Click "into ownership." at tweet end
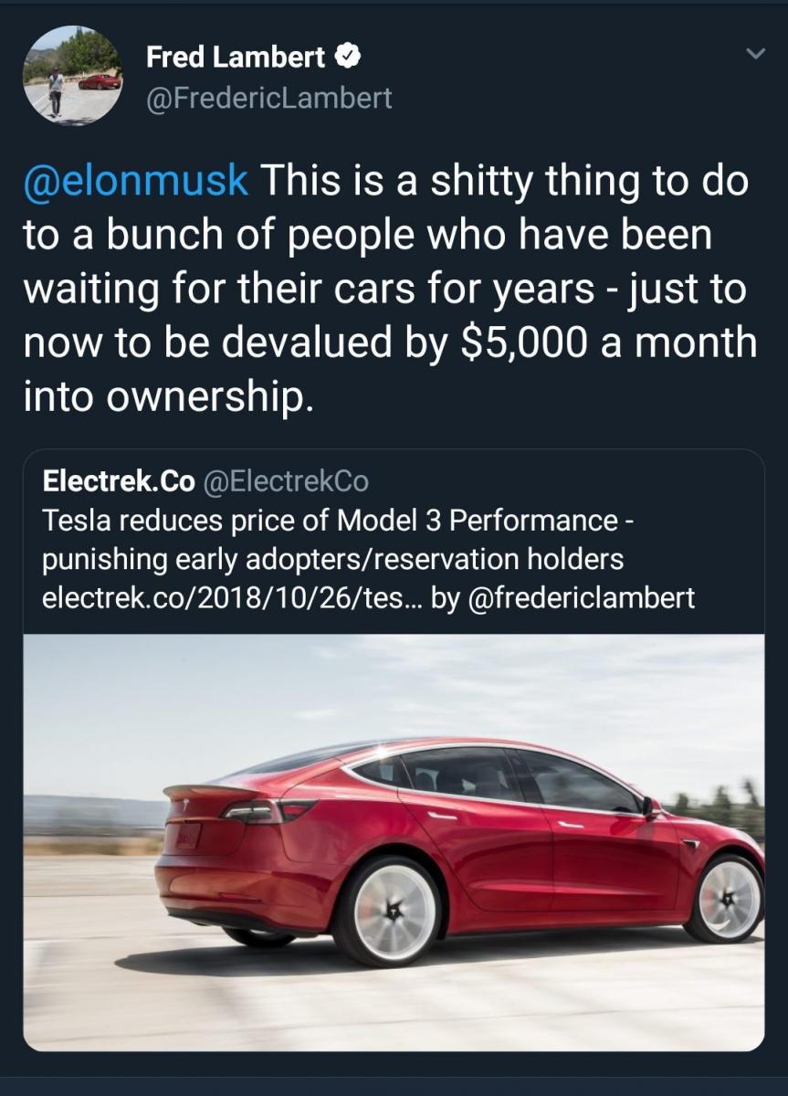The height and width of the screenshot is (1096, 788). (x=167, y=397)
